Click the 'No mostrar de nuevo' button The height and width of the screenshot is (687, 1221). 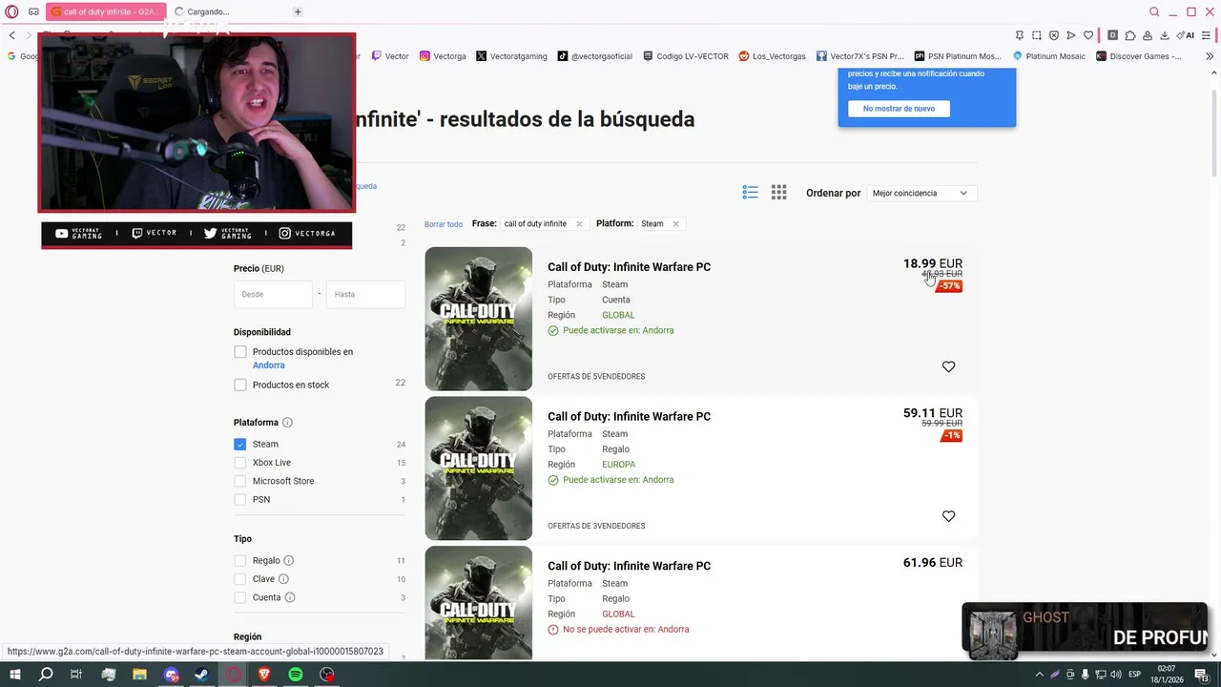pos(899,109)
